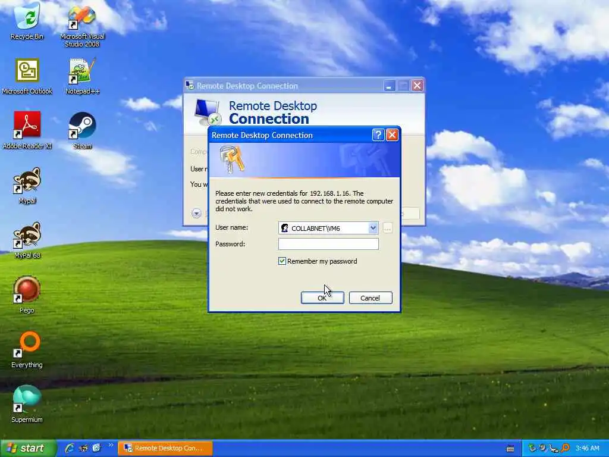Click OK in the credentials dialog
This screenshot has height=457, width=609.
pyautogui.click(x=322, y=298)
